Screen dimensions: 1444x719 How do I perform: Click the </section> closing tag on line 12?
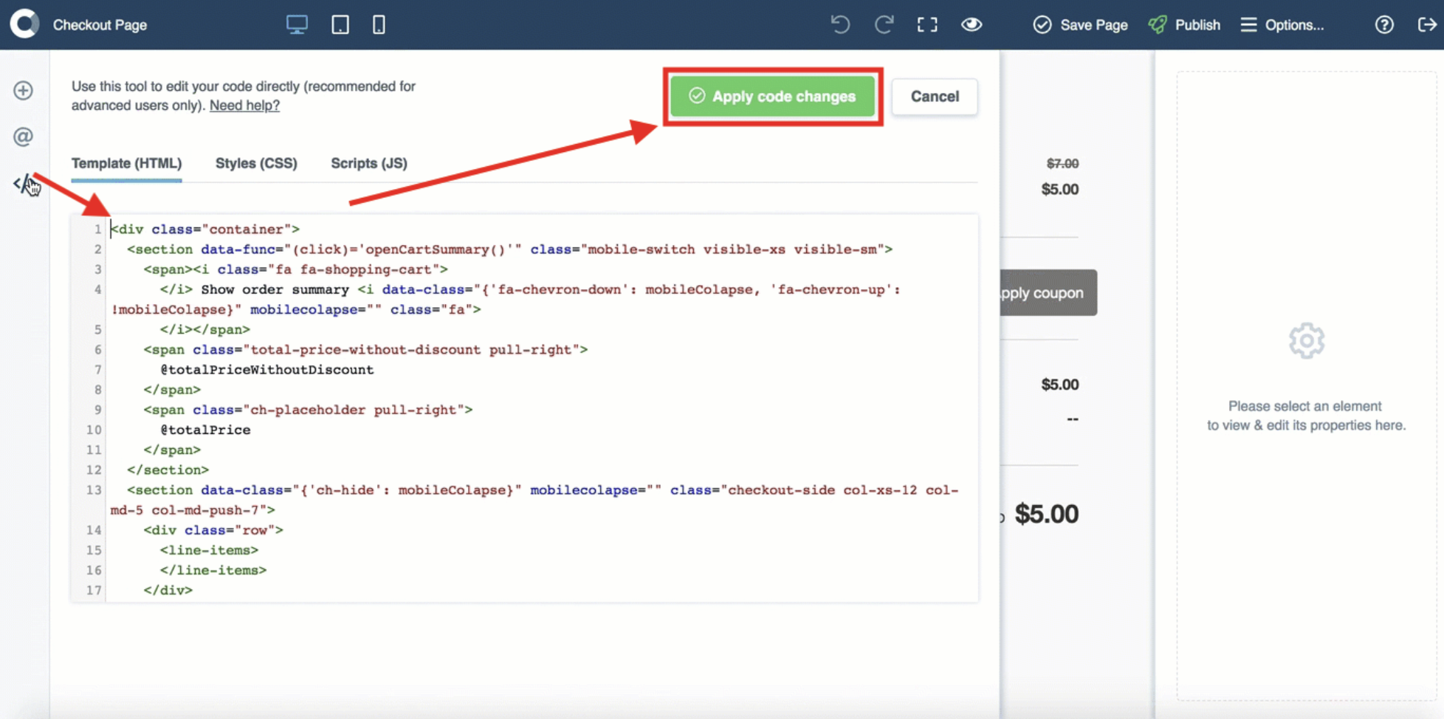coord(168,469)
